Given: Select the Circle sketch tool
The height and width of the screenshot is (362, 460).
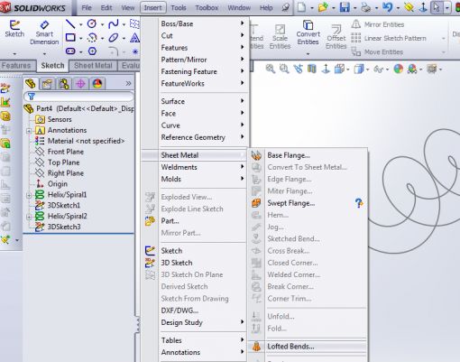Looking at the screenshot, I should point(91,23).
